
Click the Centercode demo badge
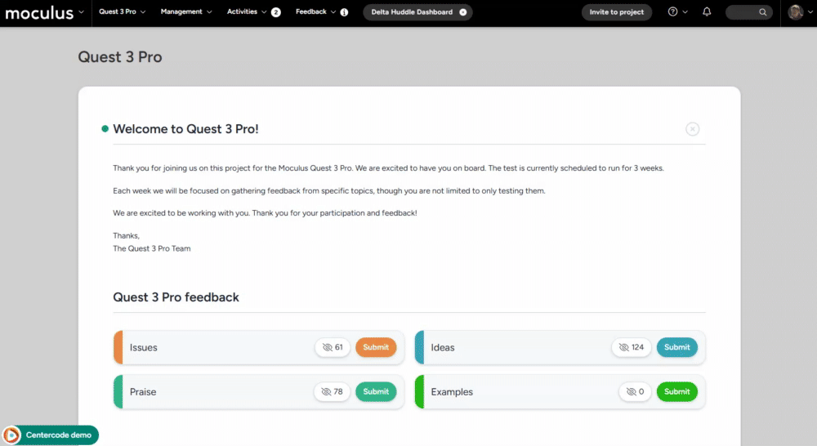click(51, 435)
